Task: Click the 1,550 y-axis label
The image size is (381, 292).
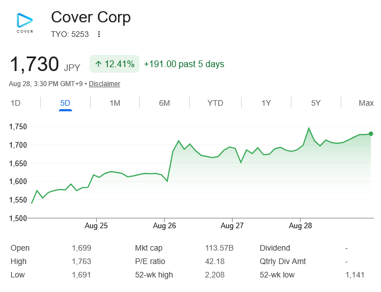Action: click(18, 200)
